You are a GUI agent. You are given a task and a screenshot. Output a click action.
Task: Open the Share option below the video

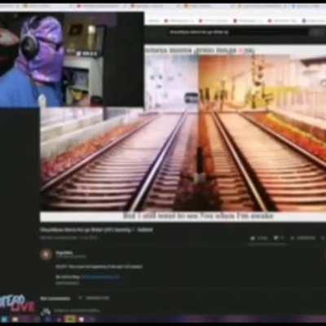point(302,238)
